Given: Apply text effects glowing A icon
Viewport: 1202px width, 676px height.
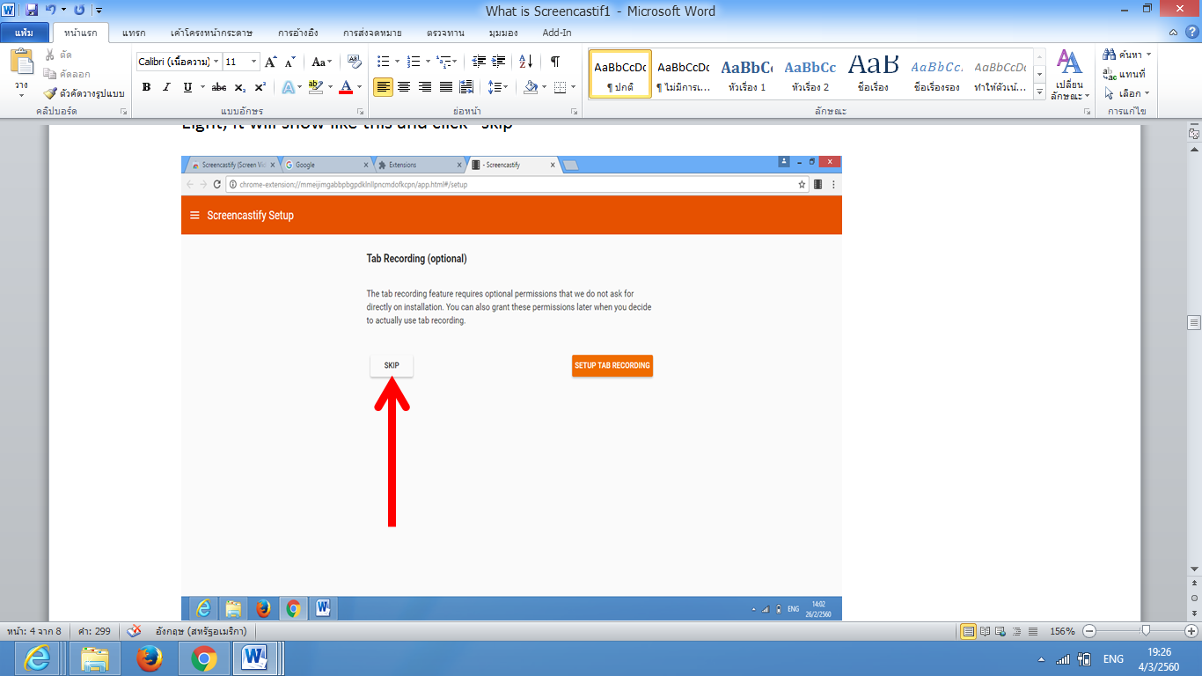Looking at the screenshot, I should point(288,87).
